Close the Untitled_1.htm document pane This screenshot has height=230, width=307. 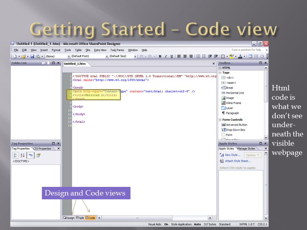(x=214, y=64)
